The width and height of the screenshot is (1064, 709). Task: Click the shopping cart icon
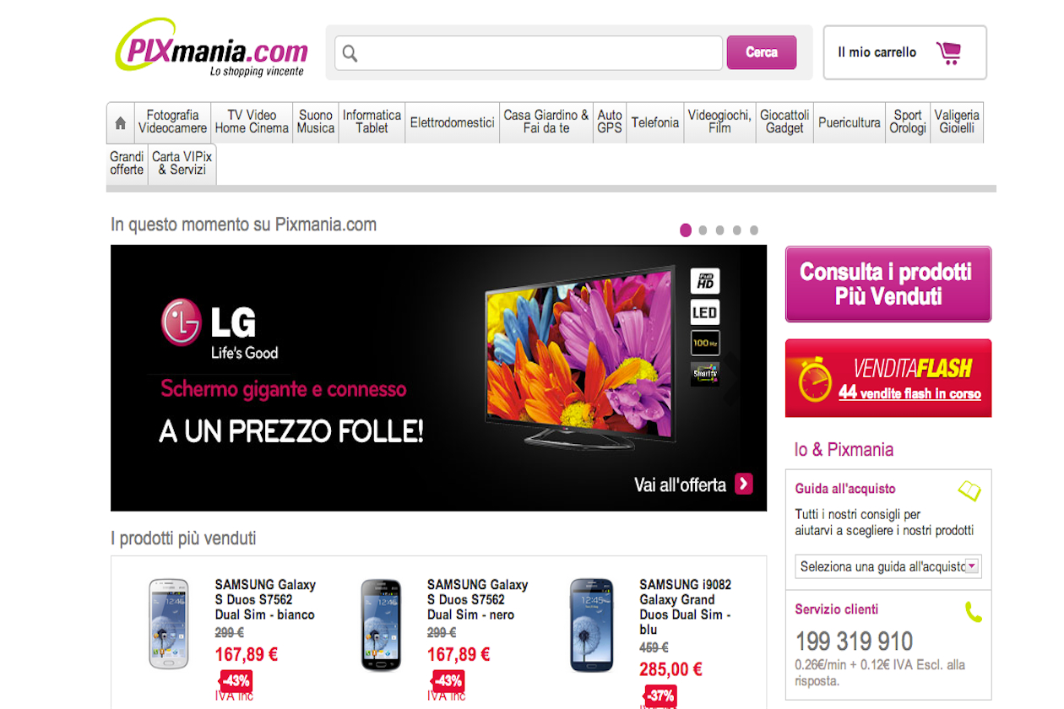click(x=949, y=52)
